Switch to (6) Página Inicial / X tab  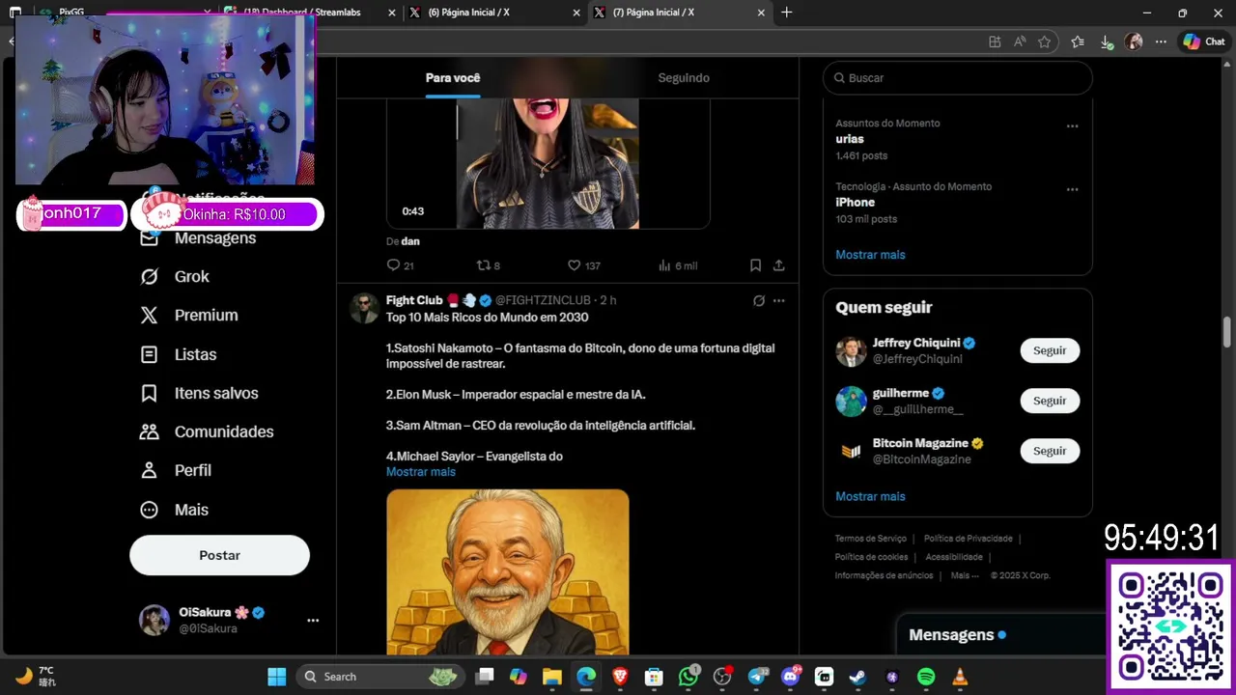[x=492, y=13]
